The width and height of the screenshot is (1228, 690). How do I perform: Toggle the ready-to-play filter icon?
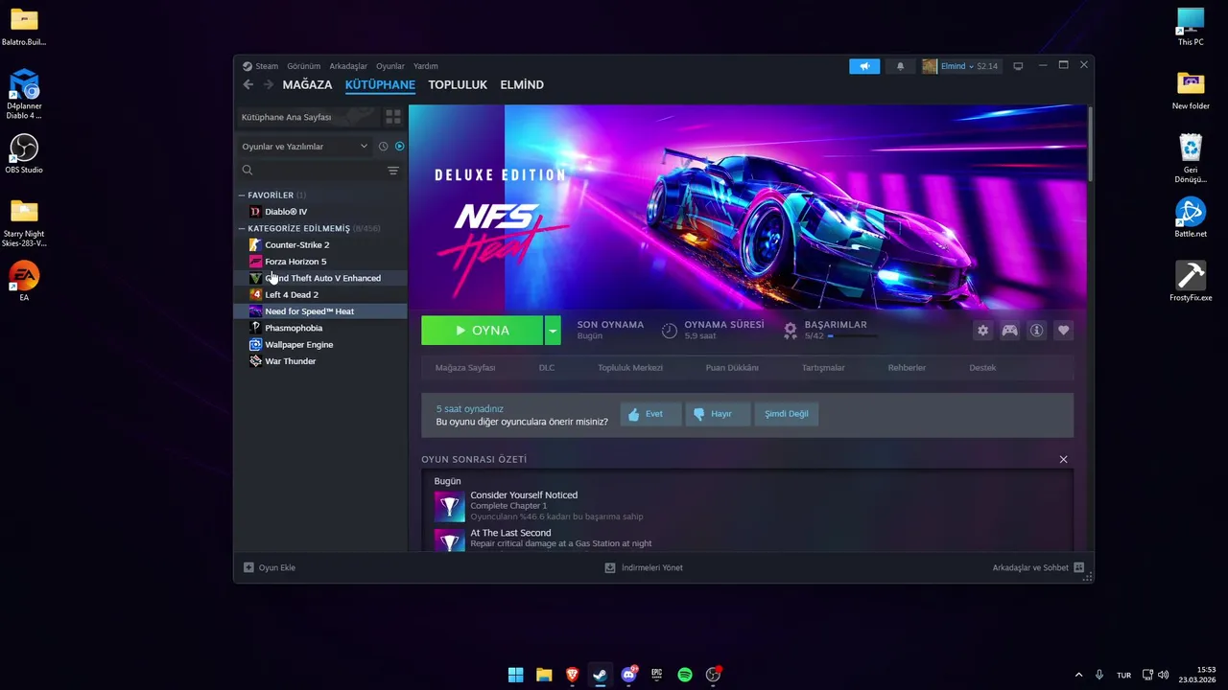(400, 147)
